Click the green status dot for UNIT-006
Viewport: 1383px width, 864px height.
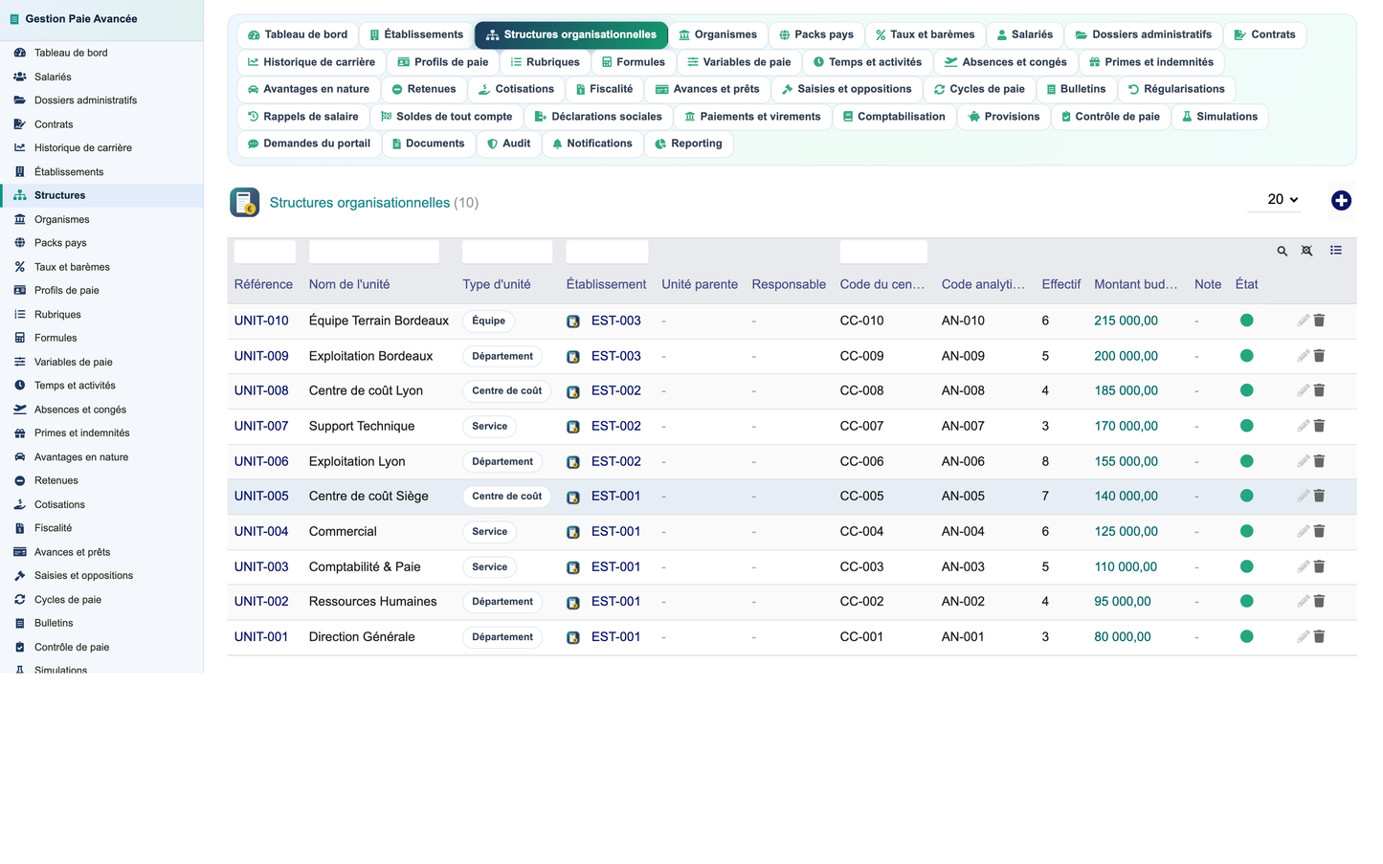[1246, 461]
